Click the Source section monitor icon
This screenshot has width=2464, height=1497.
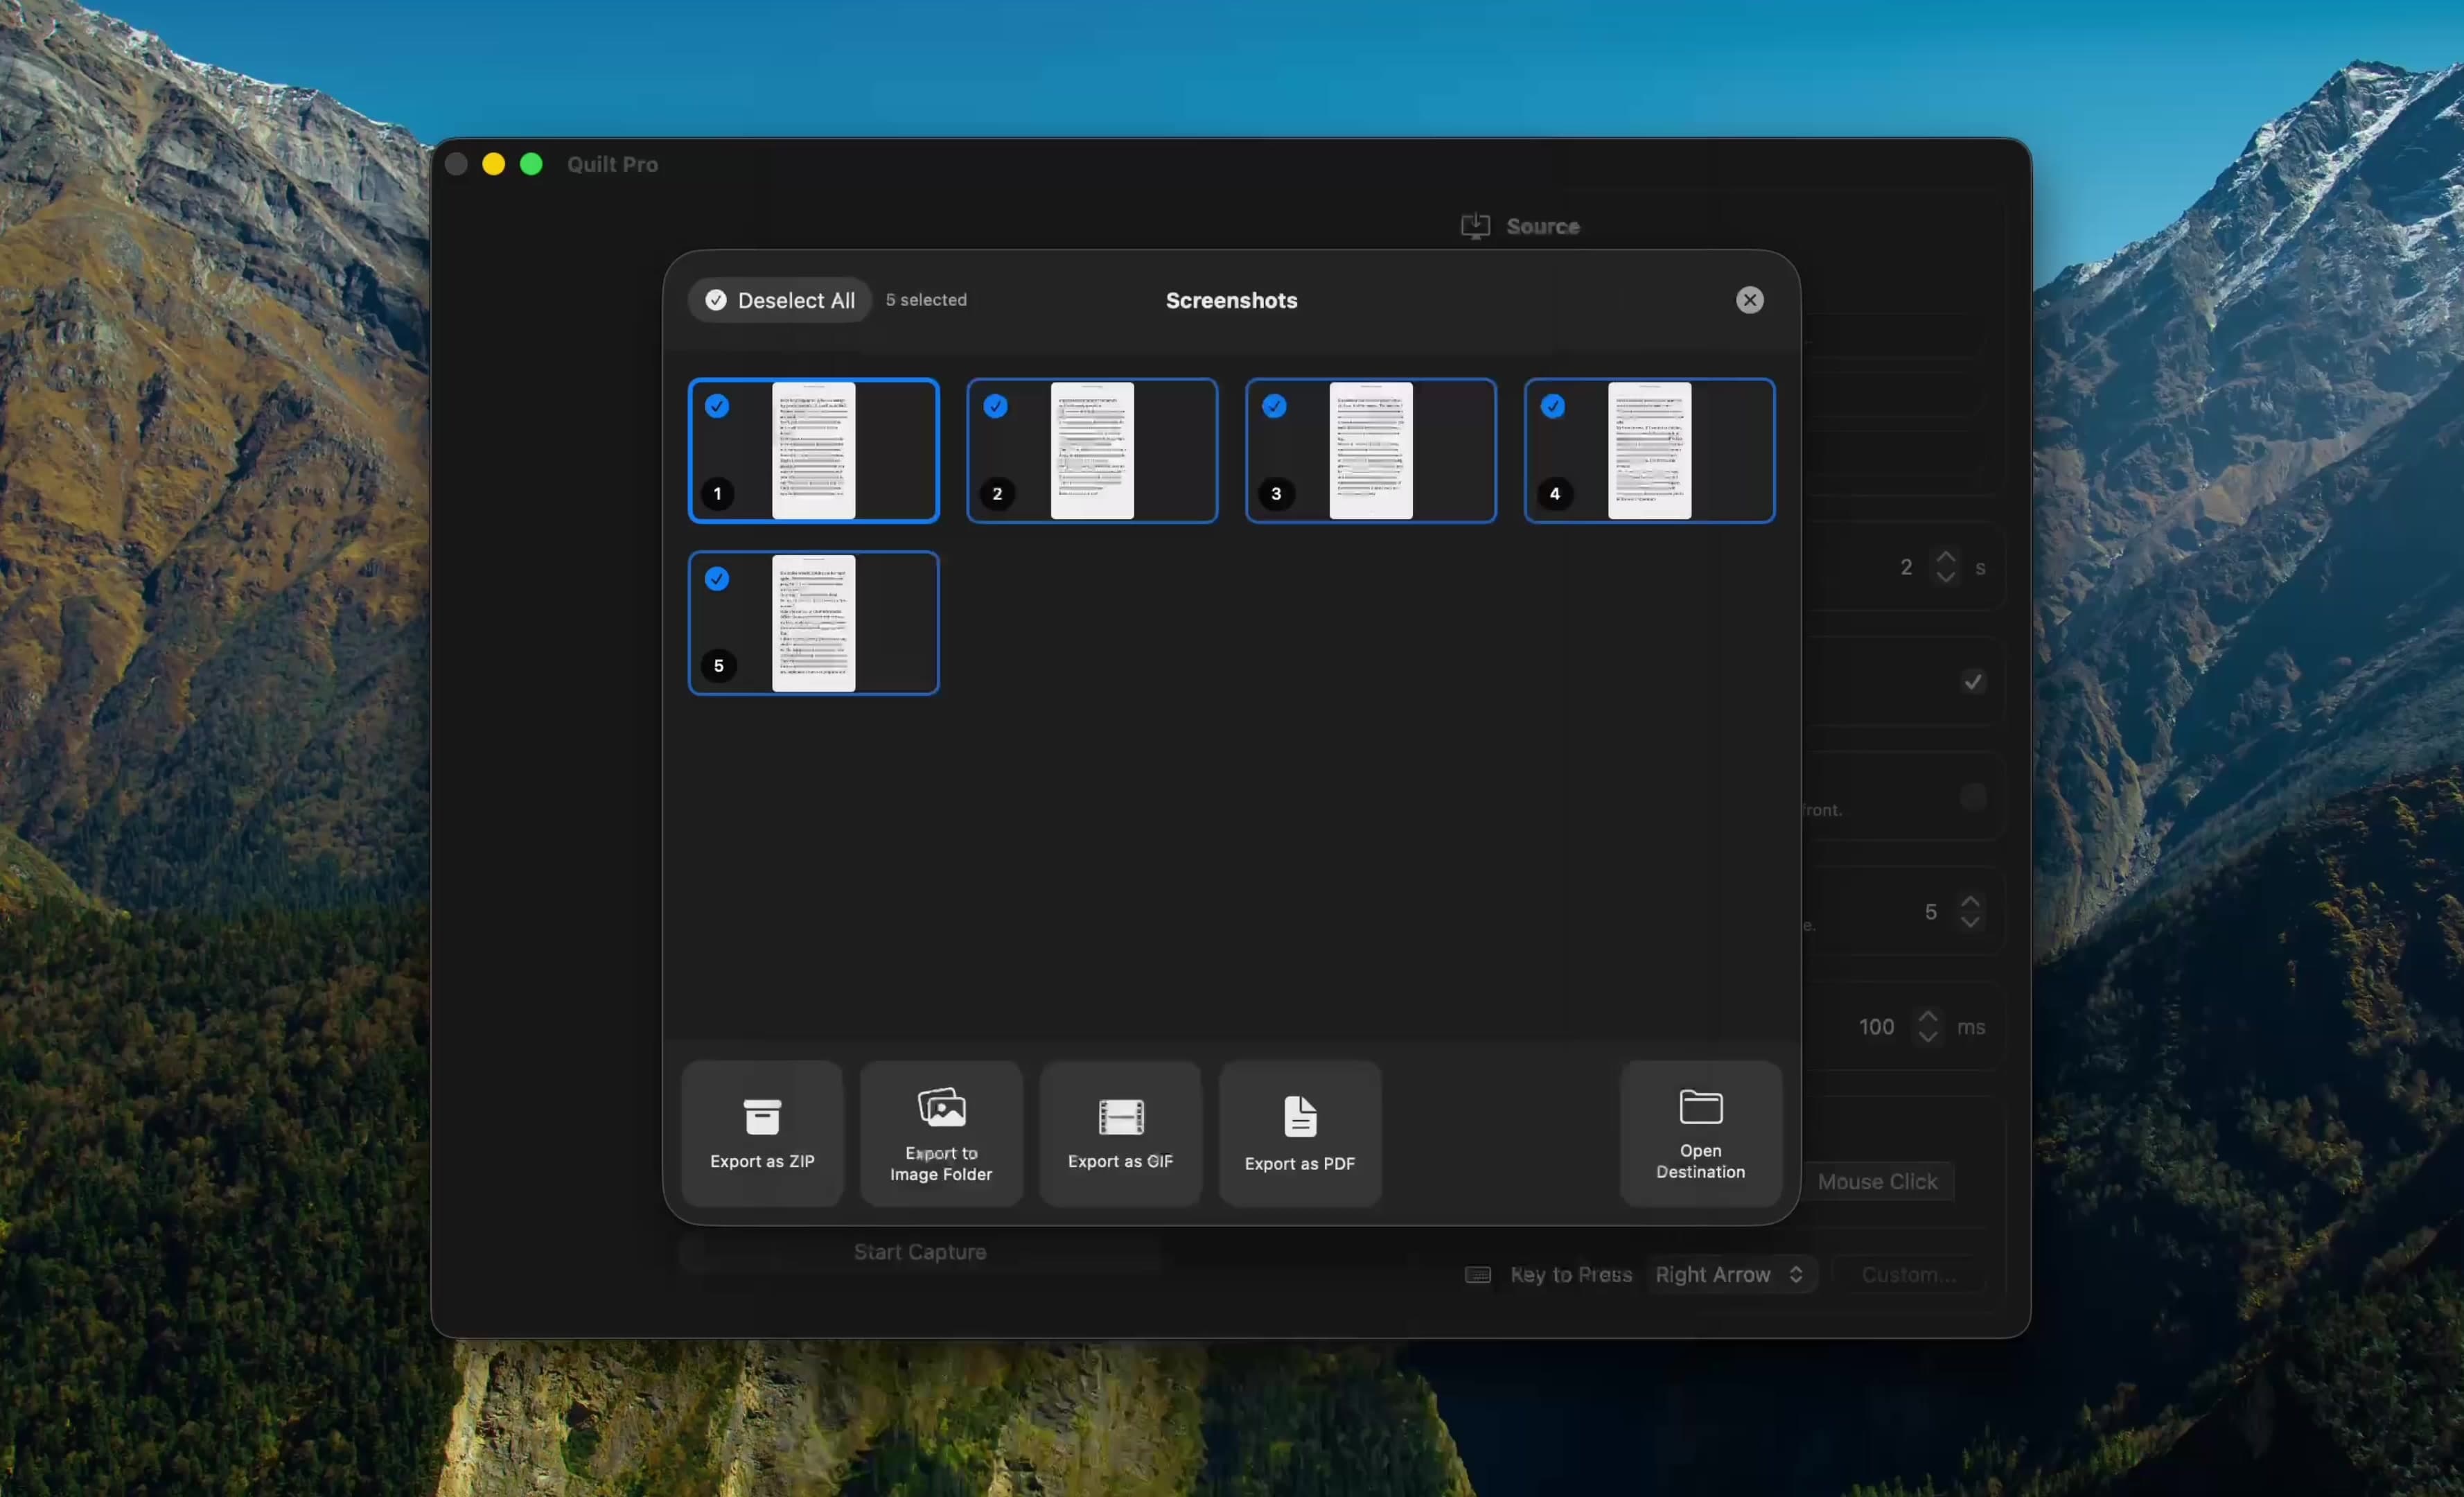(x=1475, y=226)
